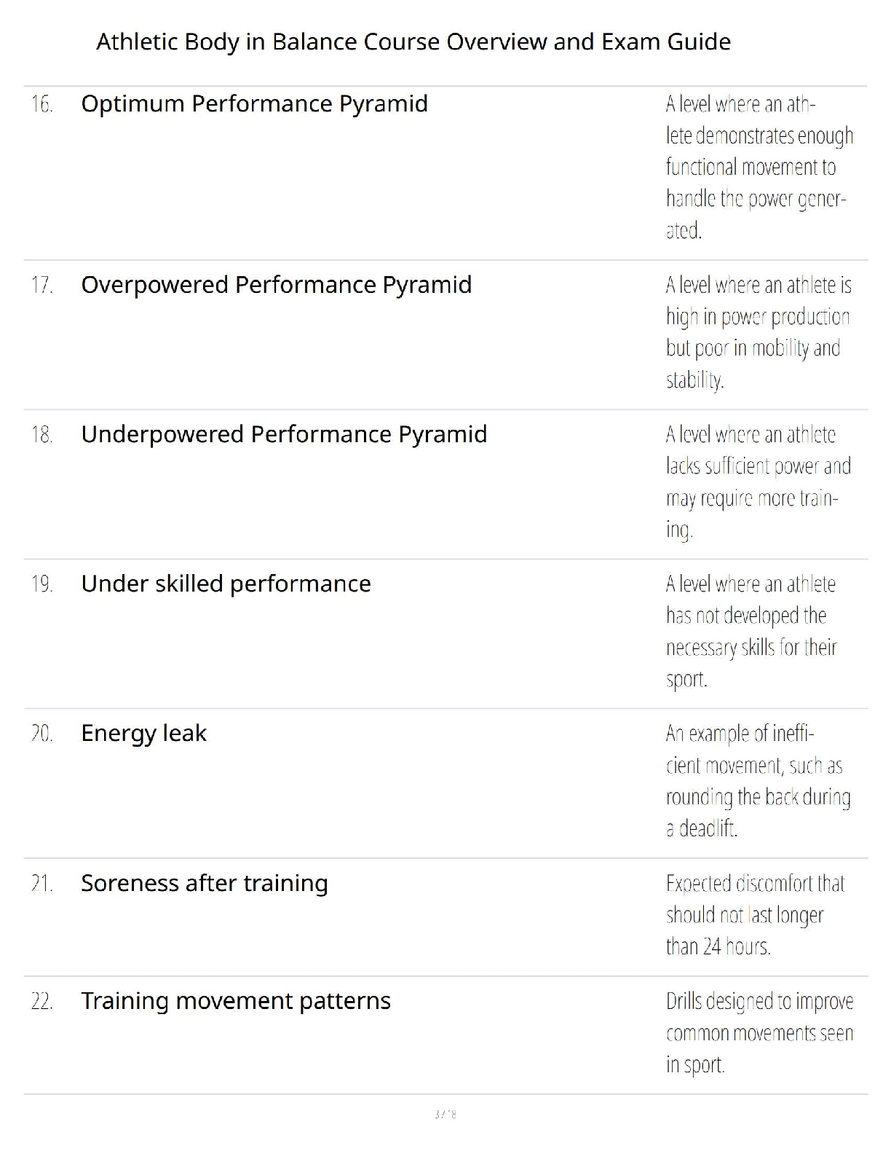Select the Under skilled performance term

point(226,584)
